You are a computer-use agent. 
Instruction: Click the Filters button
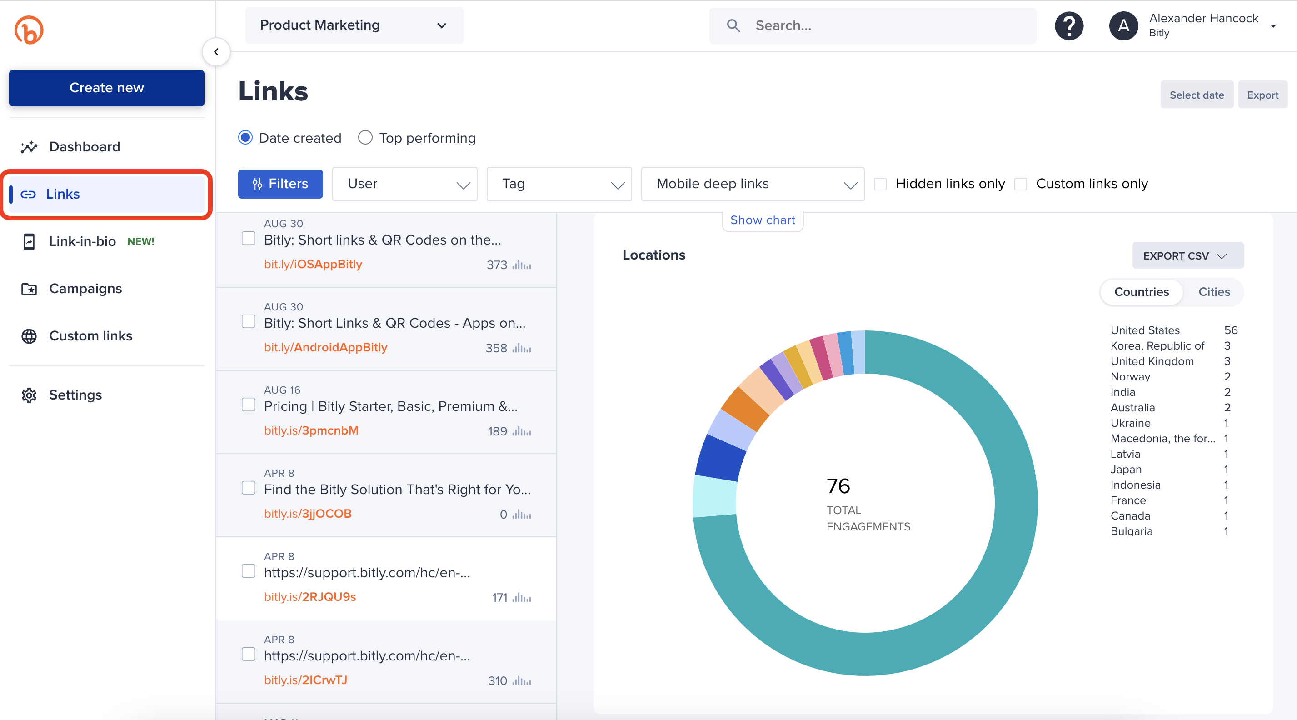point(280,184)
